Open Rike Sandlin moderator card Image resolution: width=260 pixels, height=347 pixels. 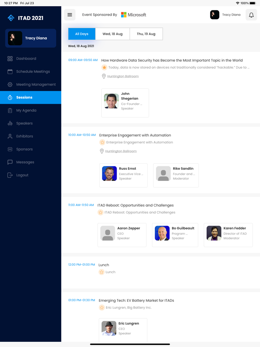point(176,175)
